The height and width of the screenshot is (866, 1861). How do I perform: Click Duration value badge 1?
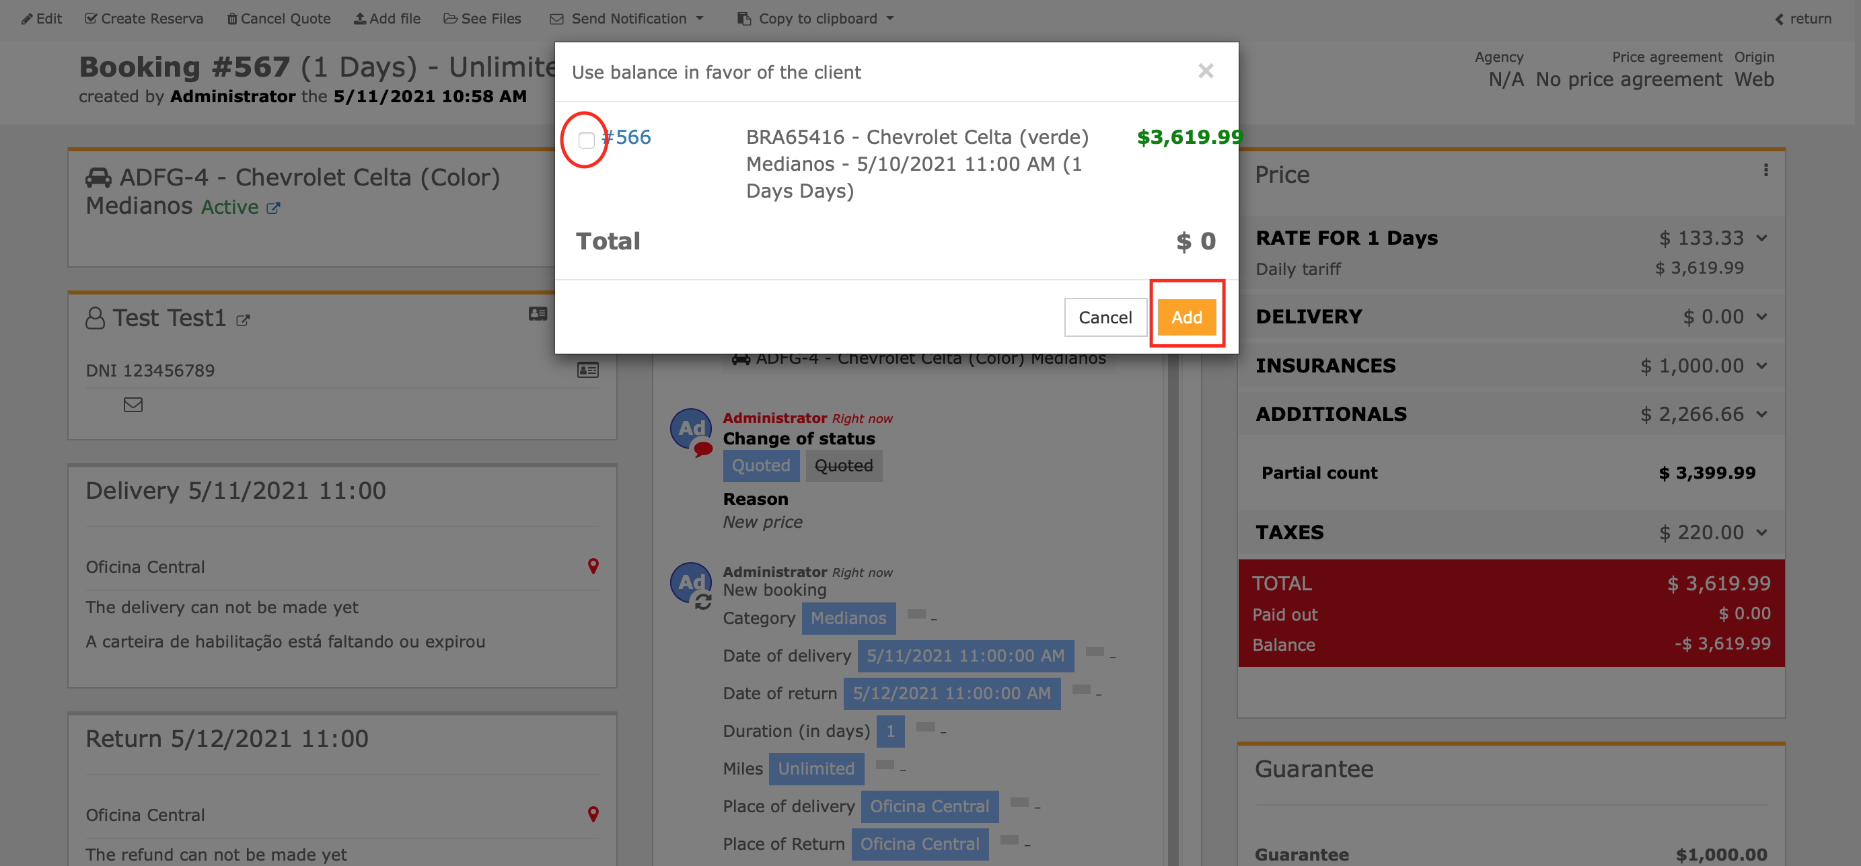(890, 731)
